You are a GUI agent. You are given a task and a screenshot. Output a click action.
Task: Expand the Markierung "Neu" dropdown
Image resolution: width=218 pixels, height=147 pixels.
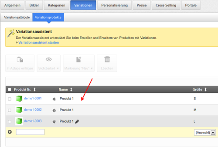click(79, 68)
